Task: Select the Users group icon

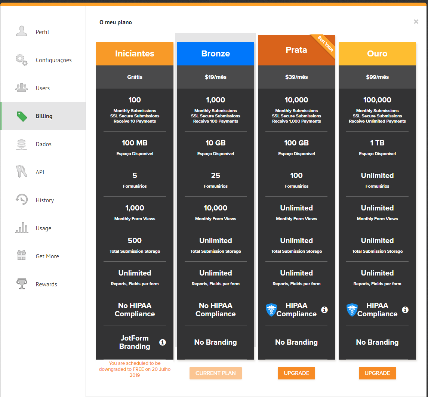Action: coord(22,87)
